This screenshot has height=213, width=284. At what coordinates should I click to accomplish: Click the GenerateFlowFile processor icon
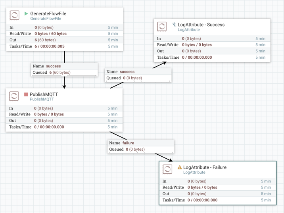tap(15, 15)
